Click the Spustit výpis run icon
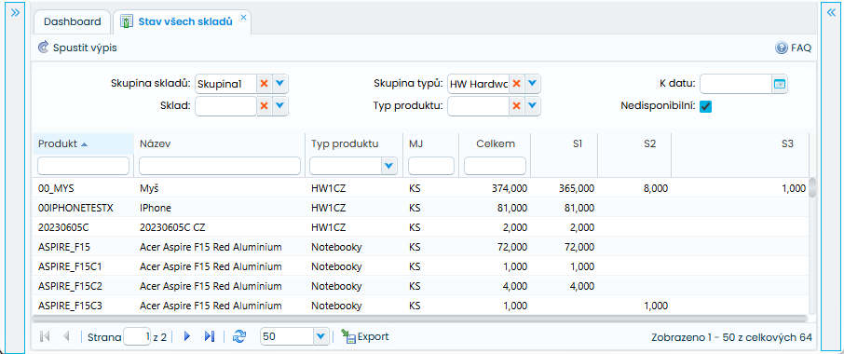Viewport: 844px width, 354px height. [43, 48]
